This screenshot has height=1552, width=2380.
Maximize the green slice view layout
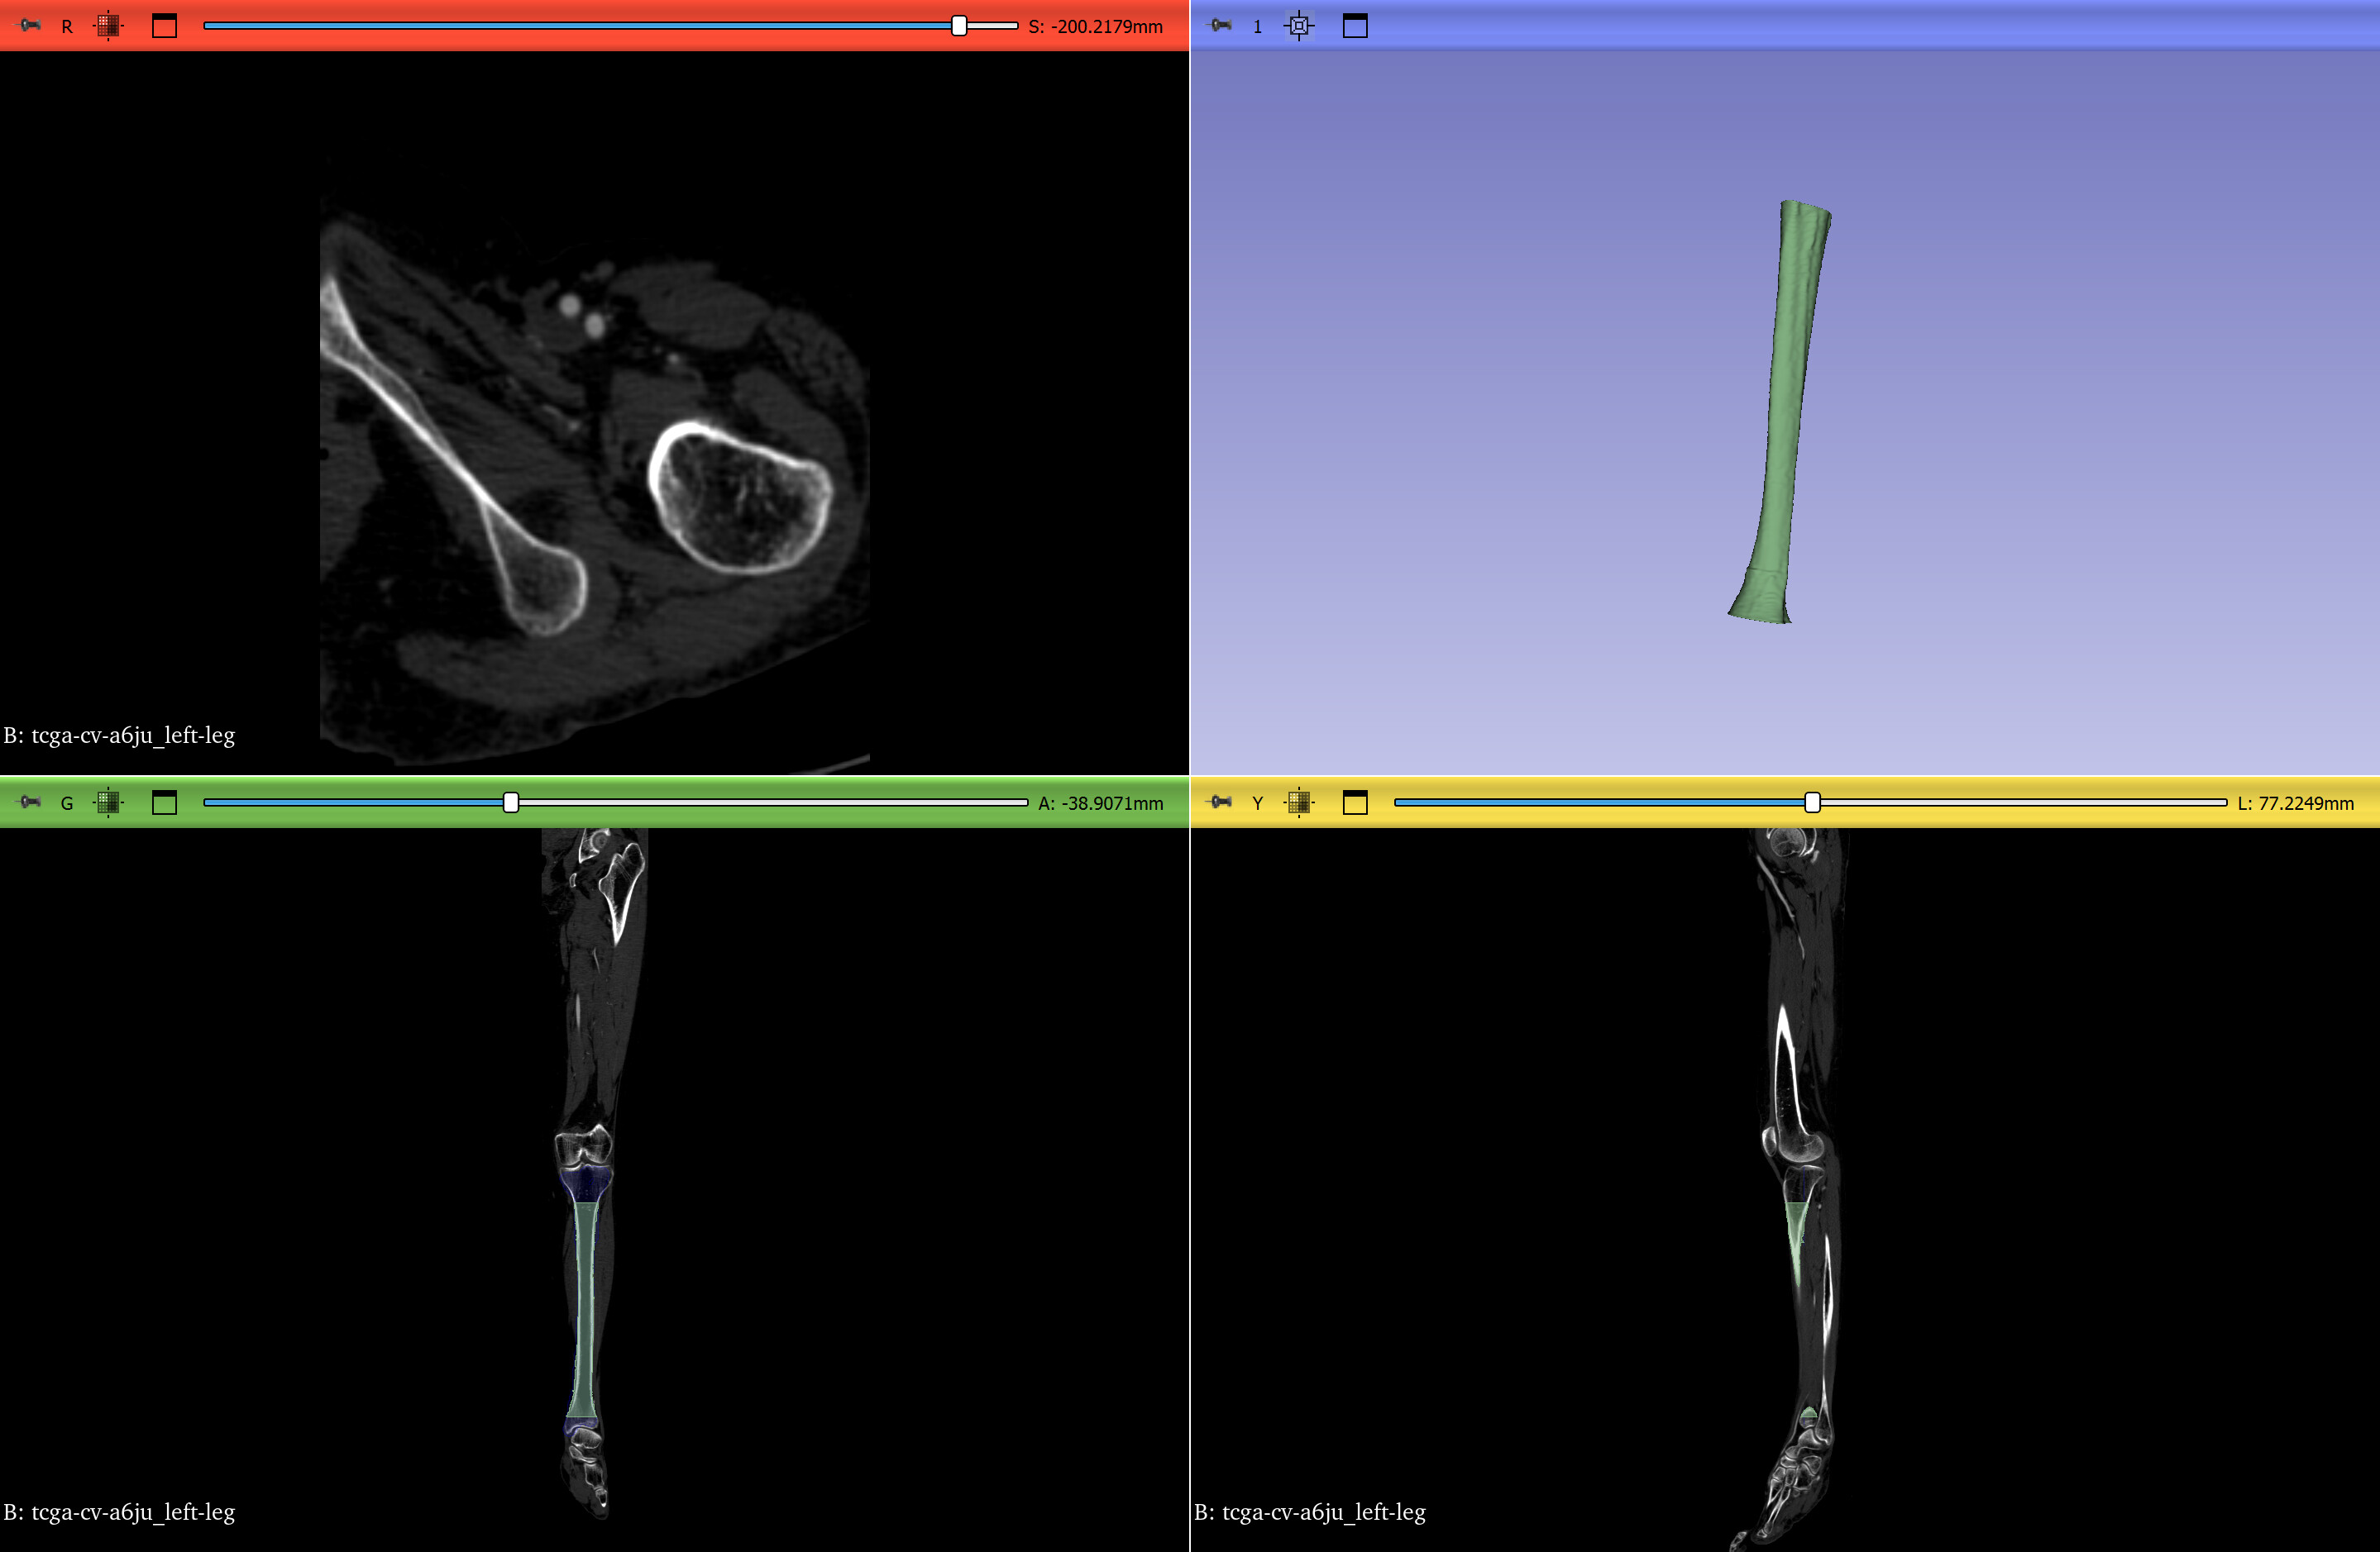164,802
